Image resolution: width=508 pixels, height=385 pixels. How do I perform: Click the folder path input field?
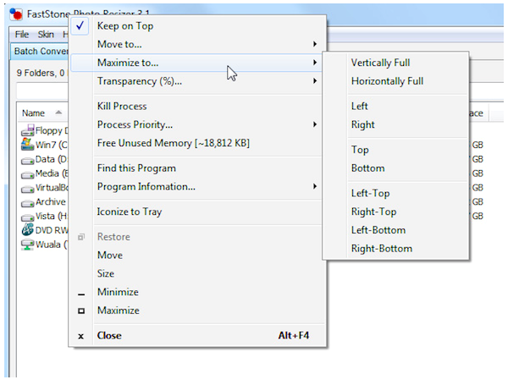(x=42, y=91)
